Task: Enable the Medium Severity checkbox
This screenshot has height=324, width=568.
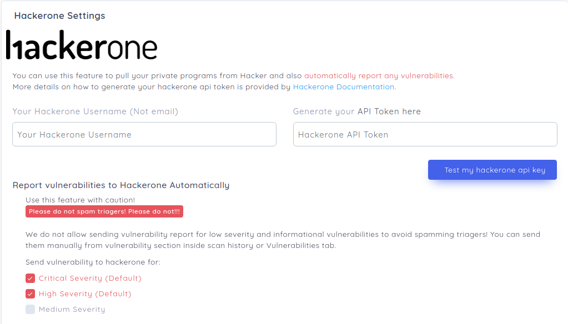Action: coord(31,310)
